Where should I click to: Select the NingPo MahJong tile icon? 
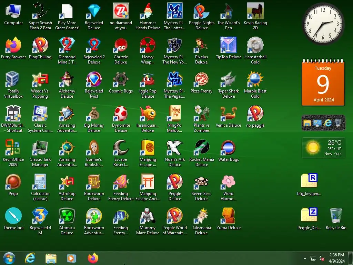(175, 113)
